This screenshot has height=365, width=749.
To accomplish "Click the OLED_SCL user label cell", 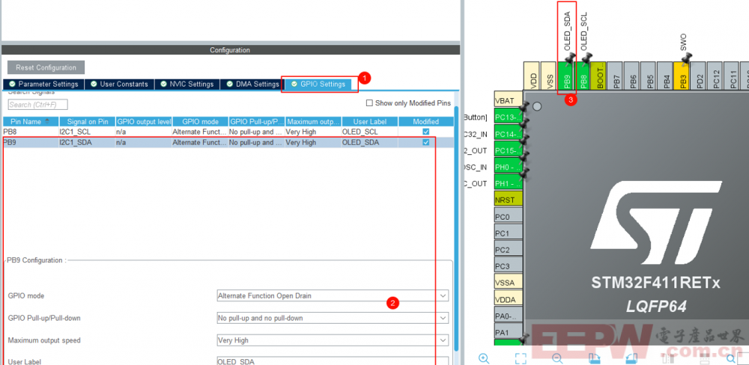I will tap(370, 132).
